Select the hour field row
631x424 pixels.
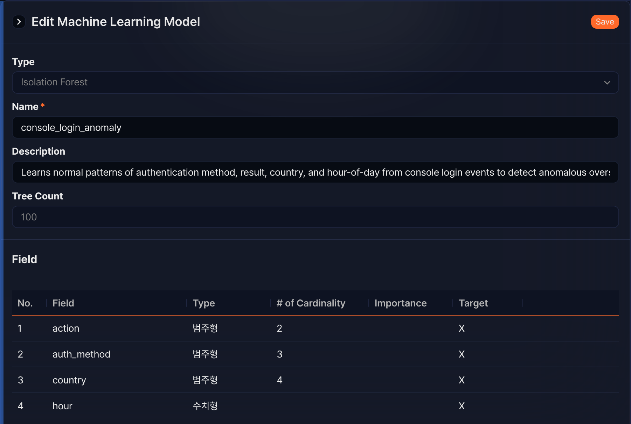click(x=315, y=406)
